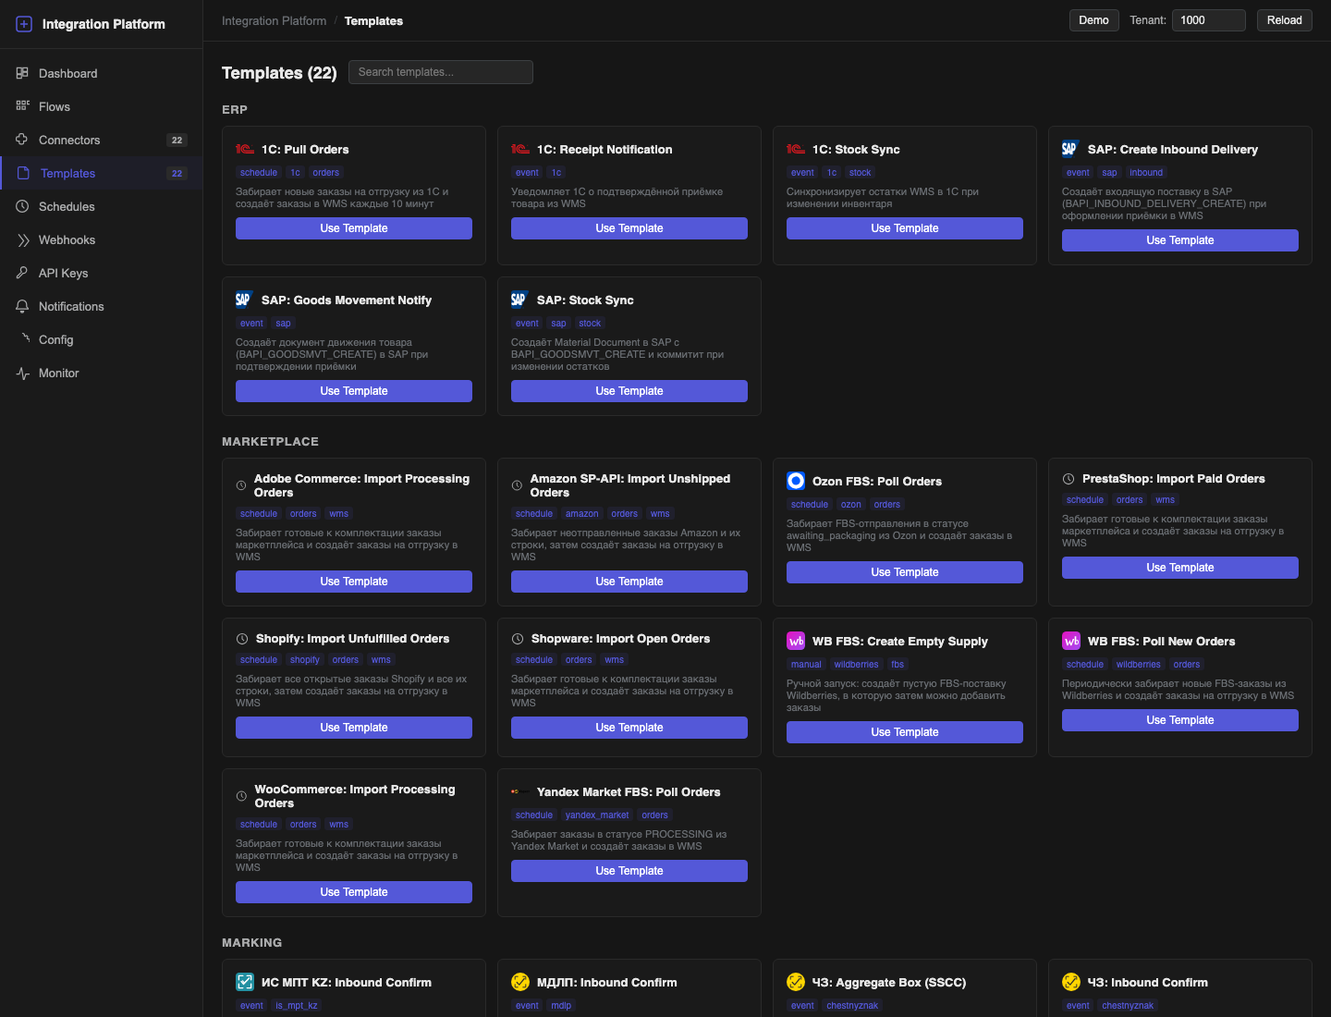
Task: Click the 1C logo on Pull Orders card
Action: click(x=244, y=149)
